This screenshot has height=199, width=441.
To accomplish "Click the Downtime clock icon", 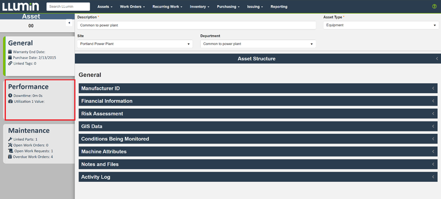I will 10,96.
